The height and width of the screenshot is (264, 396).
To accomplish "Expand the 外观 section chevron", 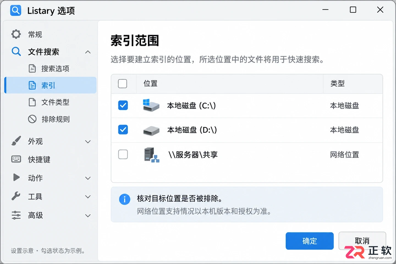I will pos(88,142).
